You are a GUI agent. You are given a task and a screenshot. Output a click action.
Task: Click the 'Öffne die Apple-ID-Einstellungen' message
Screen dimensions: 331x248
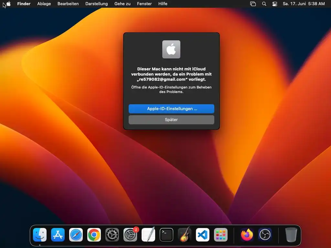pos(171,89)
